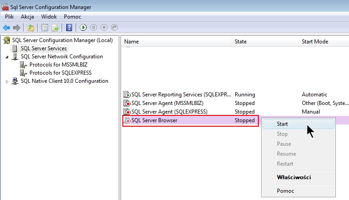Expand SQL Native Client 10.0 Configuration node
Viewport: 349px width, 200px height.
click(x=7, y=81)
